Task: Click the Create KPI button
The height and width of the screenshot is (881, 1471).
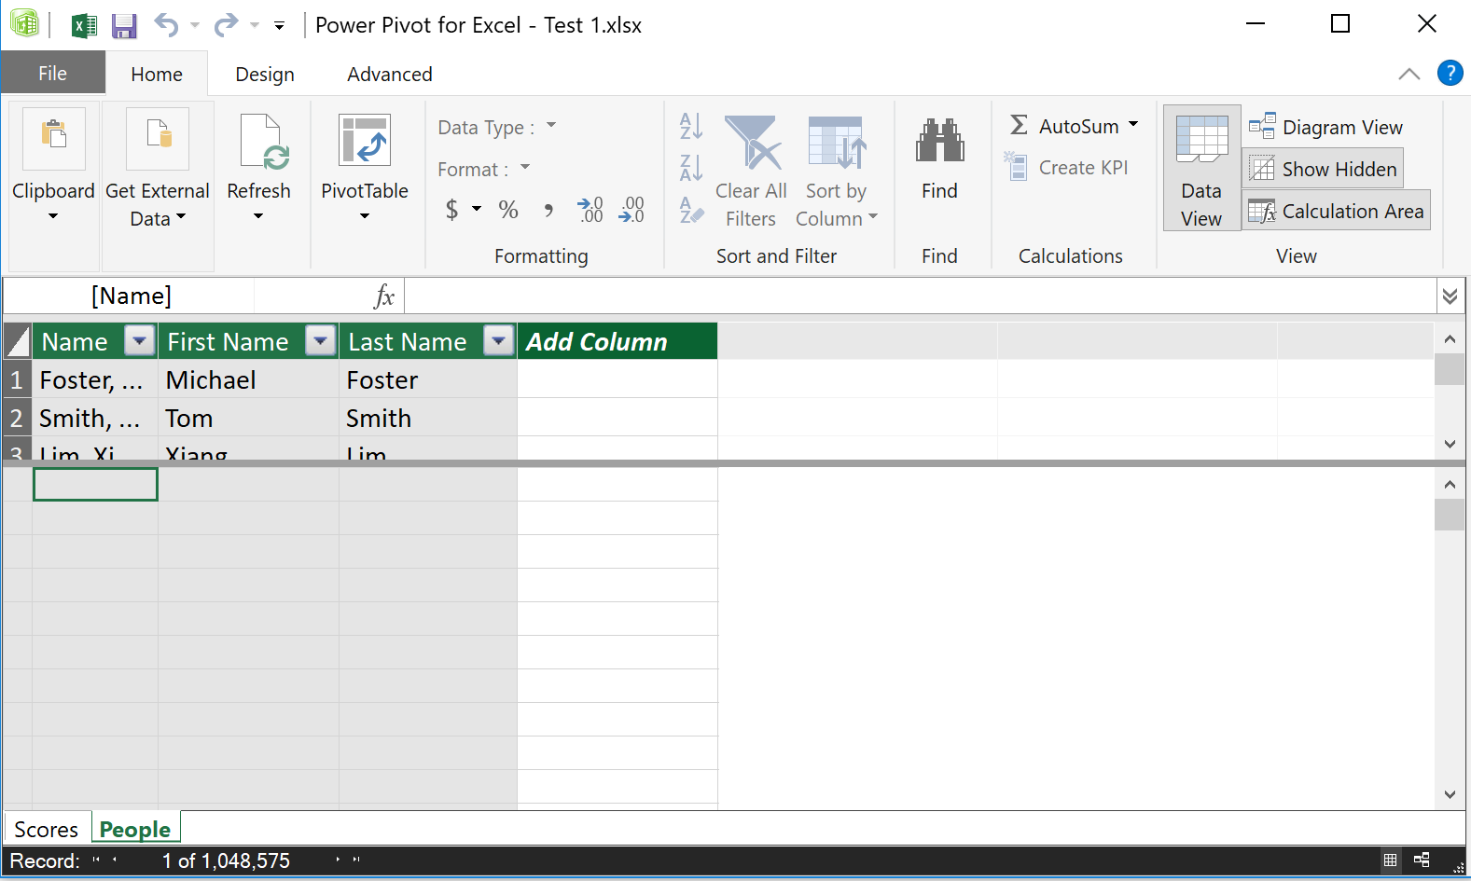Action: point(1067,168)
